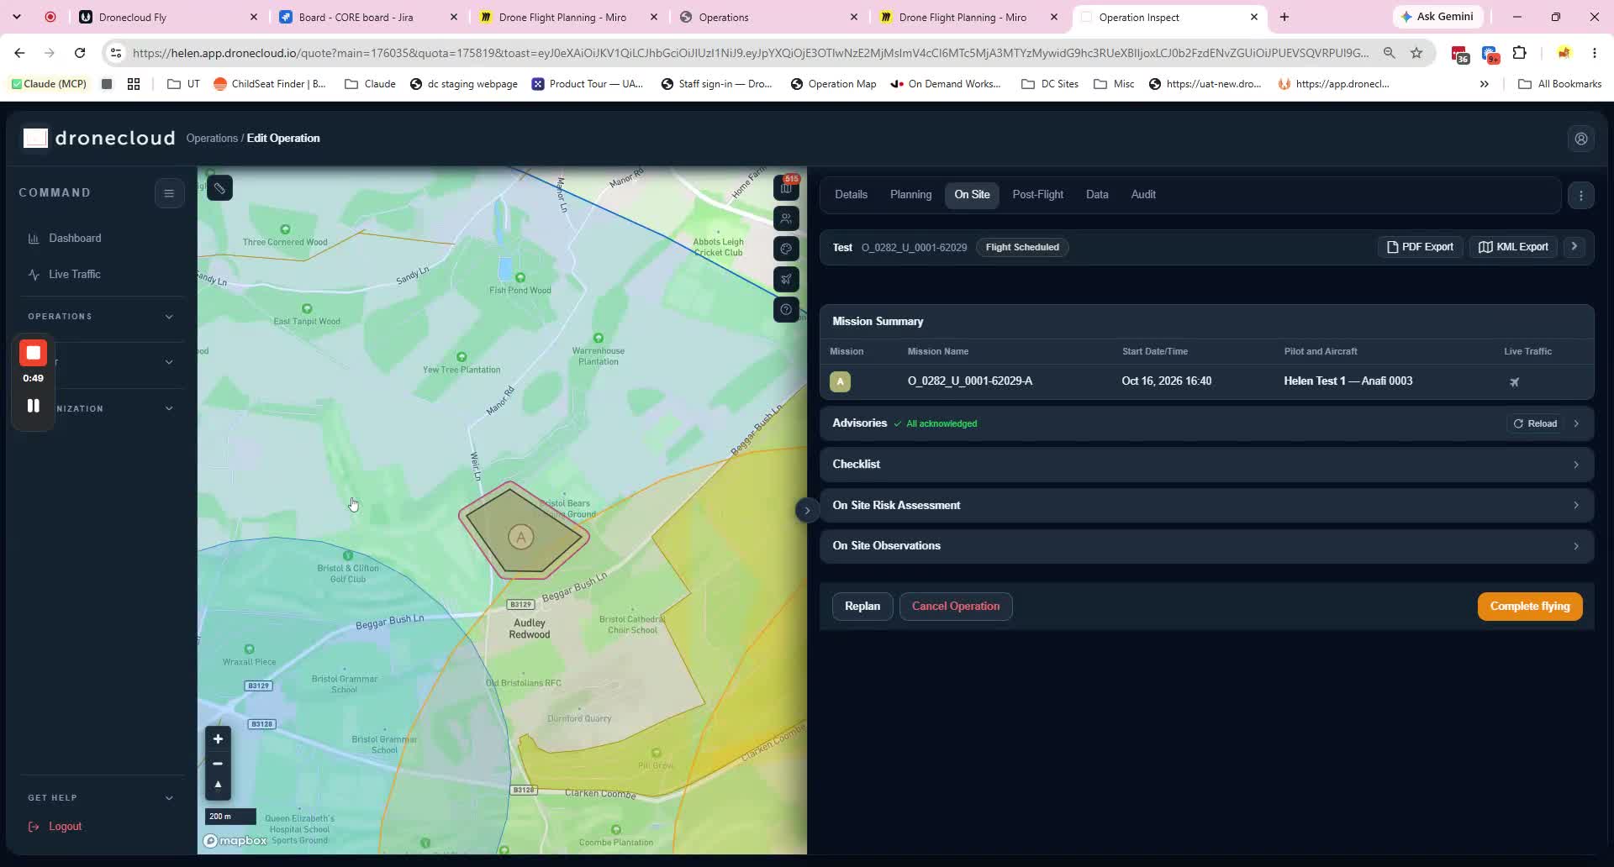This screenshot has width=1614, height=867.
Task: Open the people overlay map button
Action: click(x=786, y=218)
